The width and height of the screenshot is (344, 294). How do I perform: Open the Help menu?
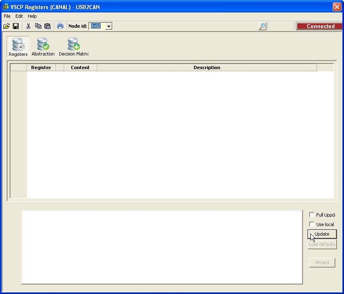[32, 16]
